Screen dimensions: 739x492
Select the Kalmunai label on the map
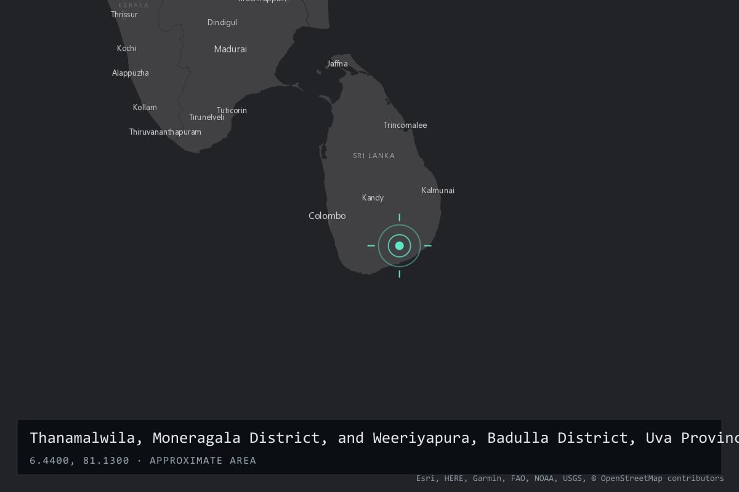(x=438, y=190)
